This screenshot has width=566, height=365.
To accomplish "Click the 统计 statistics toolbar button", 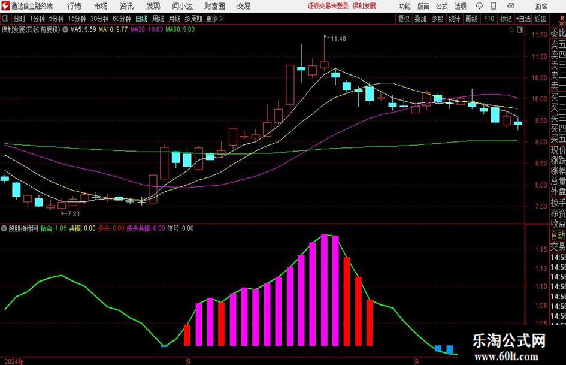I will pos(455,19).
